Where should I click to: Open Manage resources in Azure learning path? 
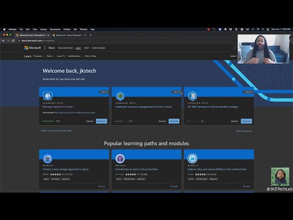tap(57, 107)
